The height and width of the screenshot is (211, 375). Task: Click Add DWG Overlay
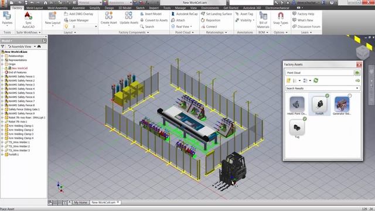(79, 14)
